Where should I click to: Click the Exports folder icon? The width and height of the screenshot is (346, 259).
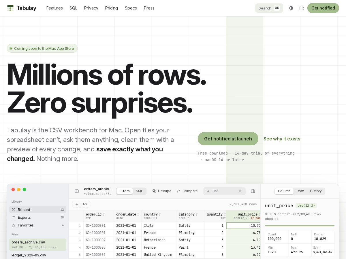tap(14, 217)
